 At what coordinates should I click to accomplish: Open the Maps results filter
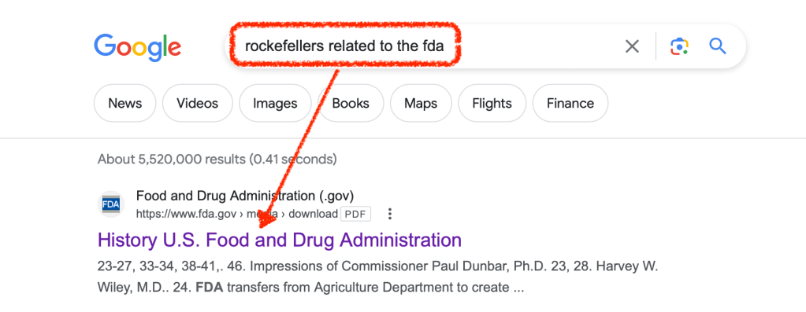421,104
